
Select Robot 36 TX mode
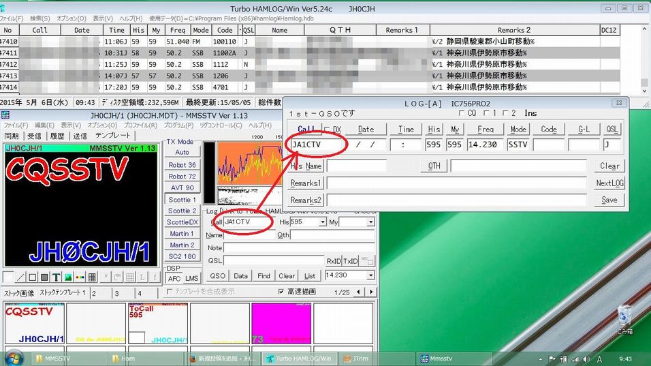click(x=182, y=165)
